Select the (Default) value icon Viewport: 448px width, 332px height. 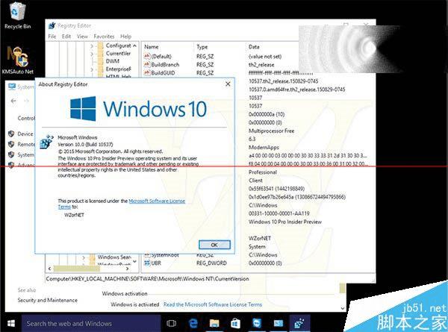[147, 56]
